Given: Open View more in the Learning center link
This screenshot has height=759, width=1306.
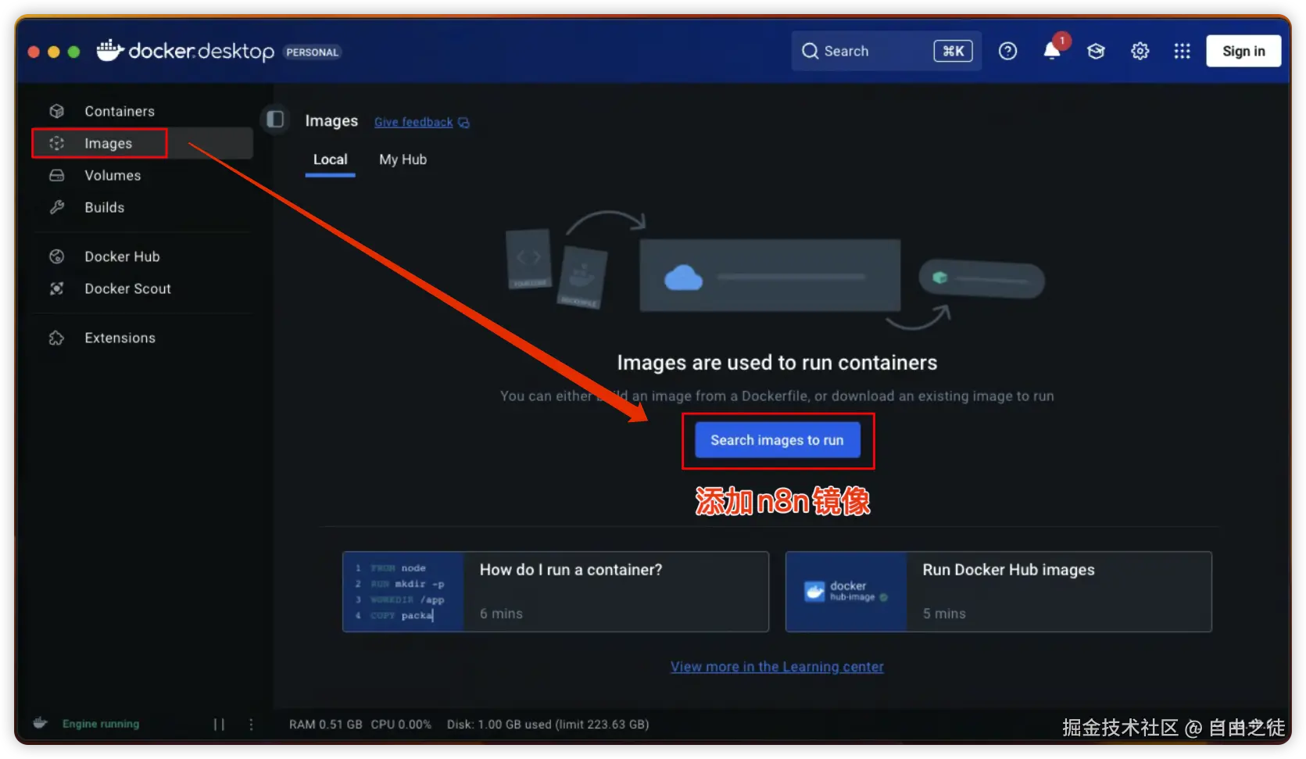Looking at the screenshot, I should 777,667.
